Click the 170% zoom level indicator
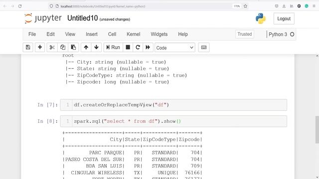The height and width of the screenshot is (179, 319). tap(237, 6)
